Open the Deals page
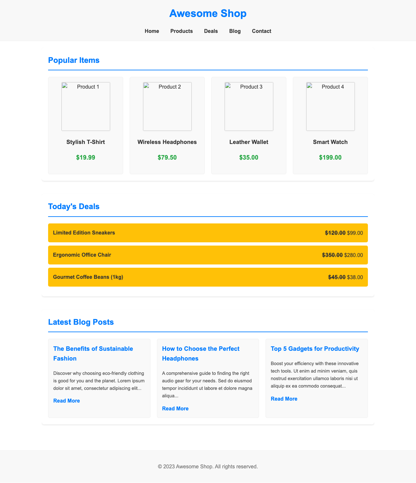This screenshot has width=416, height=483. (211, 31)
